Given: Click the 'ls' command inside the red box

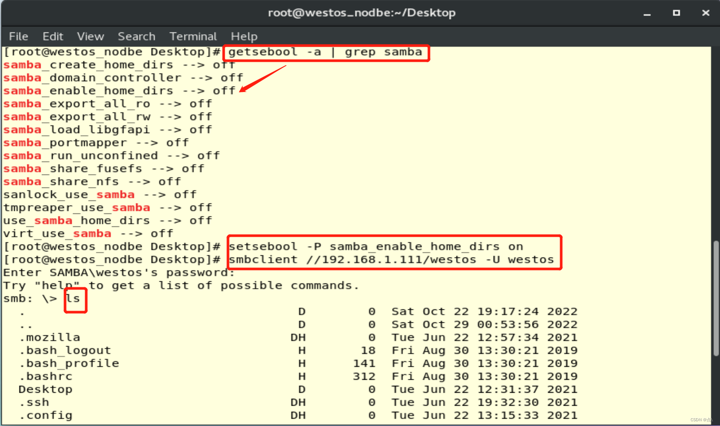Looking at the screenshot, I should coord(73,298).
